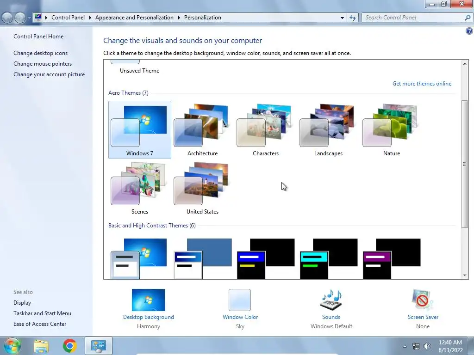
Task: Expand arrow after Appearance and Personalization
Action: (x=179, y=18)
